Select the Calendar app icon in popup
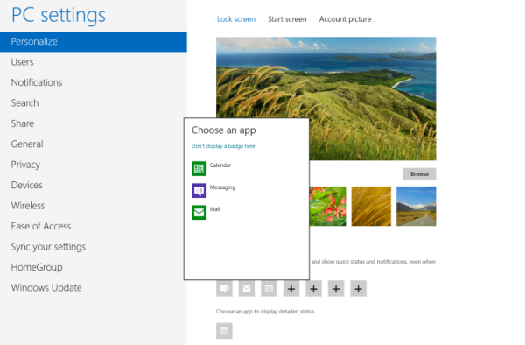Viewport: 525px width, 345px height. [x=199, y=168]
